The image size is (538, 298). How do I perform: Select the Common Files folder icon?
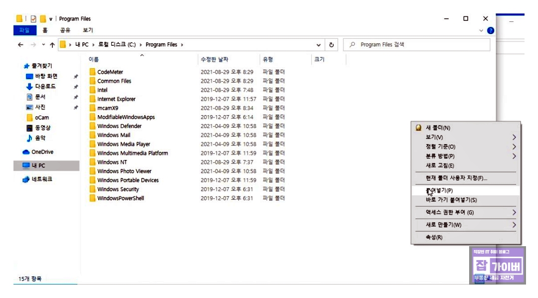pos(92,81)
